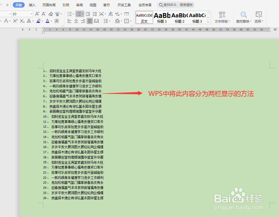Expand highlight color dropdown arrow

[x=42, y=21]
